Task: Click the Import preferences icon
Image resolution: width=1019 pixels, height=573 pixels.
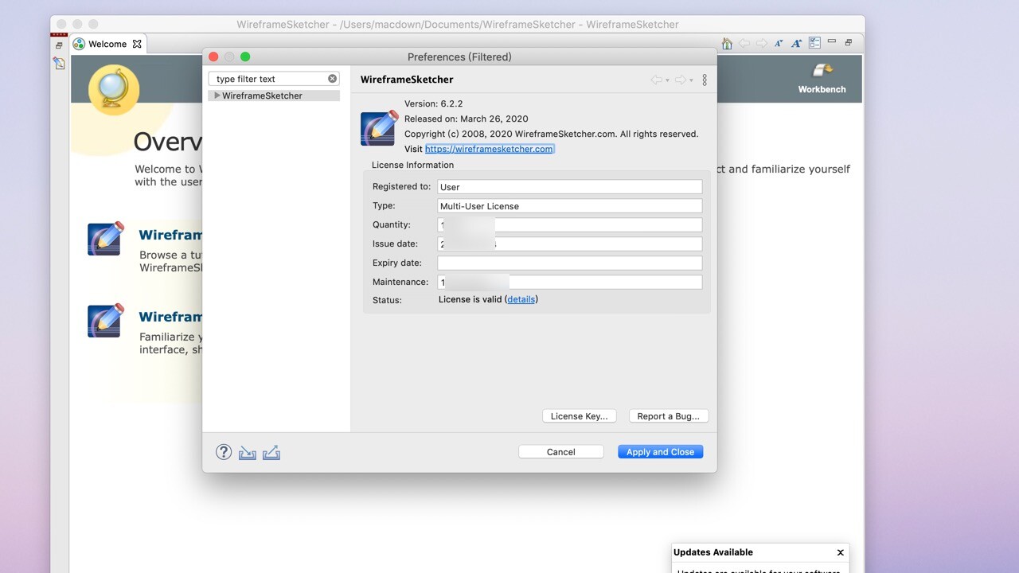Action: pyautogui.click(x=248, y=452)
